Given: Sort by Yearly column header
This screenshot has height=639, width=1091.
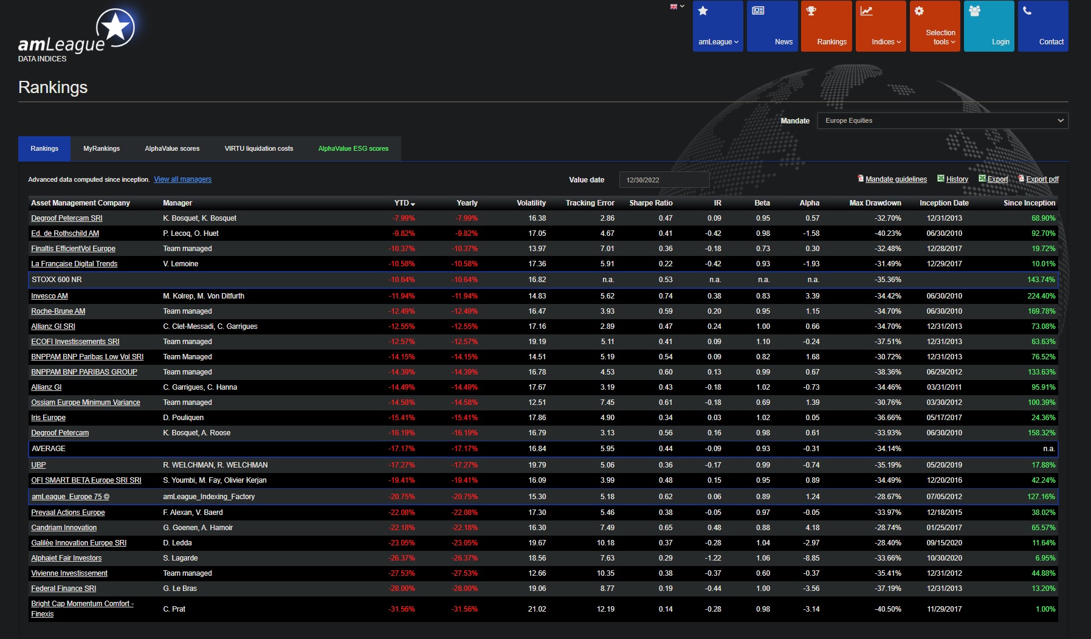Looking at the screenshot, I should 467,203.
